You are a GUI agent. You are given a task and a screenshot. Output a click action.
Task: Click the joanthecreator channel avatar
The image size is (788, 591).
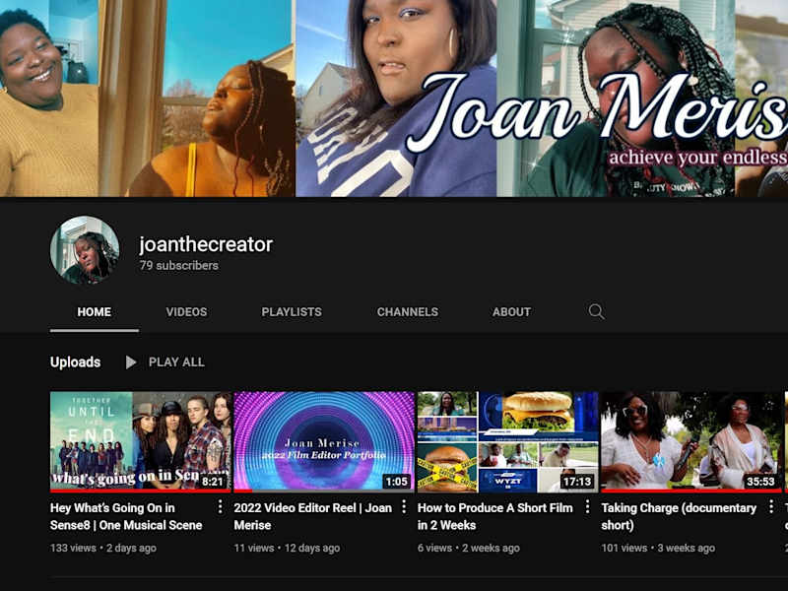(85, 250)
